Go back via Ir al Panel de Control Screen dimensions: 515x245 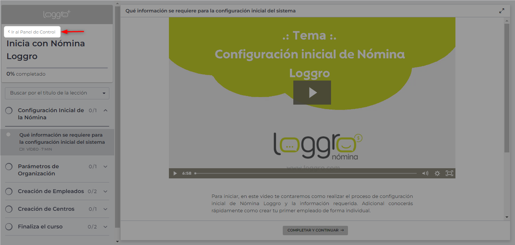pos(32,32)
